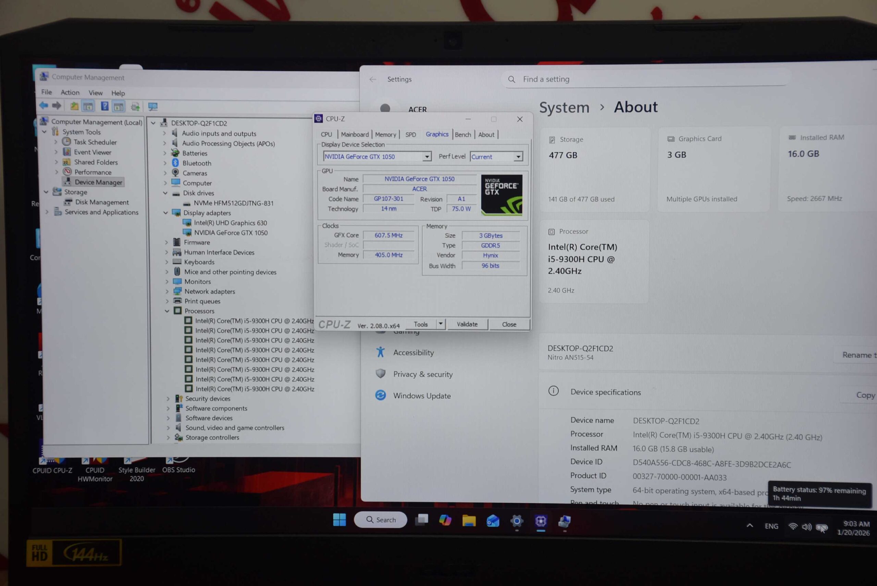
Task: Open the Perf Level dropdown
Action: (518, 157)
